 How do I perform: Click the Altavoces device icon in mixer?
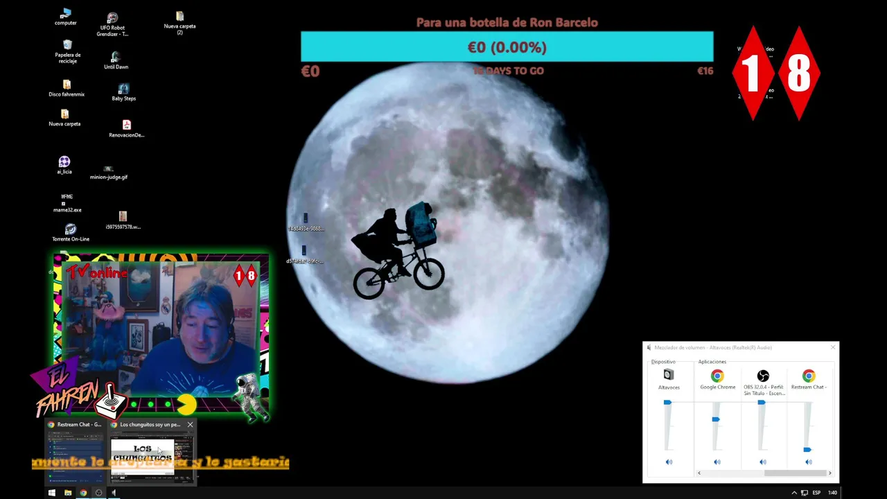coord(669,375)
